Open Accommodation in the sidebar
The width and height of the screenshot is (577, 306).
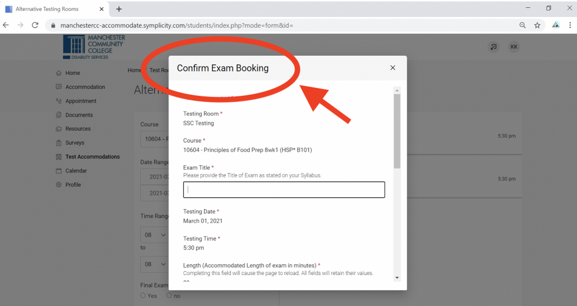point(85,87)
